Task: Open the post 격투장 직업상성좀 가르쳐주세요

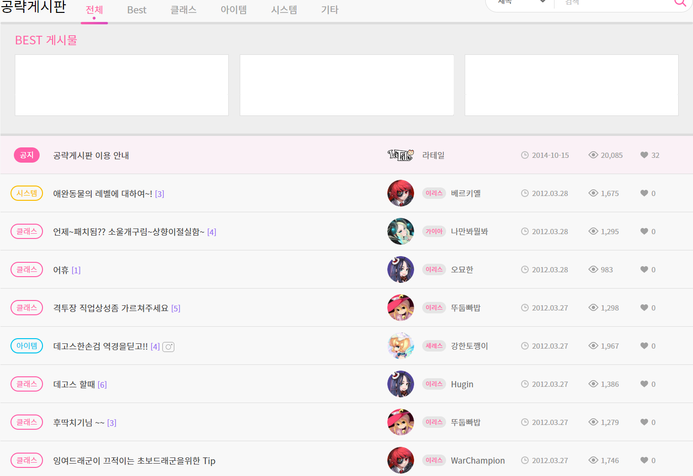Action: pyautogui.click(x=111, y=308)
